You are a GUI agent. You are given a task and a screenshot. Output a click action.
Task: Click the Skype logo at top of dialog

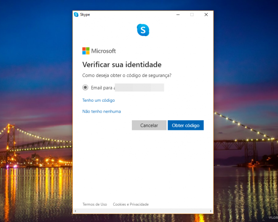click(143, 30)
